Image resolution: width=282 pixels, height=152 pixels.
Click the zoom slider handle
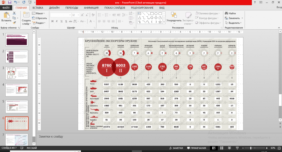[250, 148]
